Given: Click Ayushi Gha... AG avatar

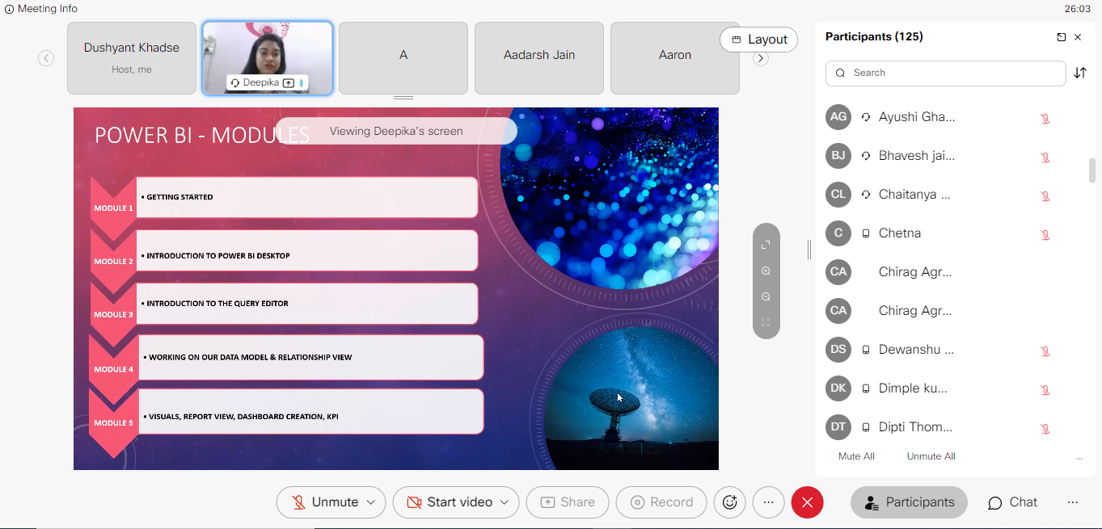Looking at the screenshot, I should point(838,117).
